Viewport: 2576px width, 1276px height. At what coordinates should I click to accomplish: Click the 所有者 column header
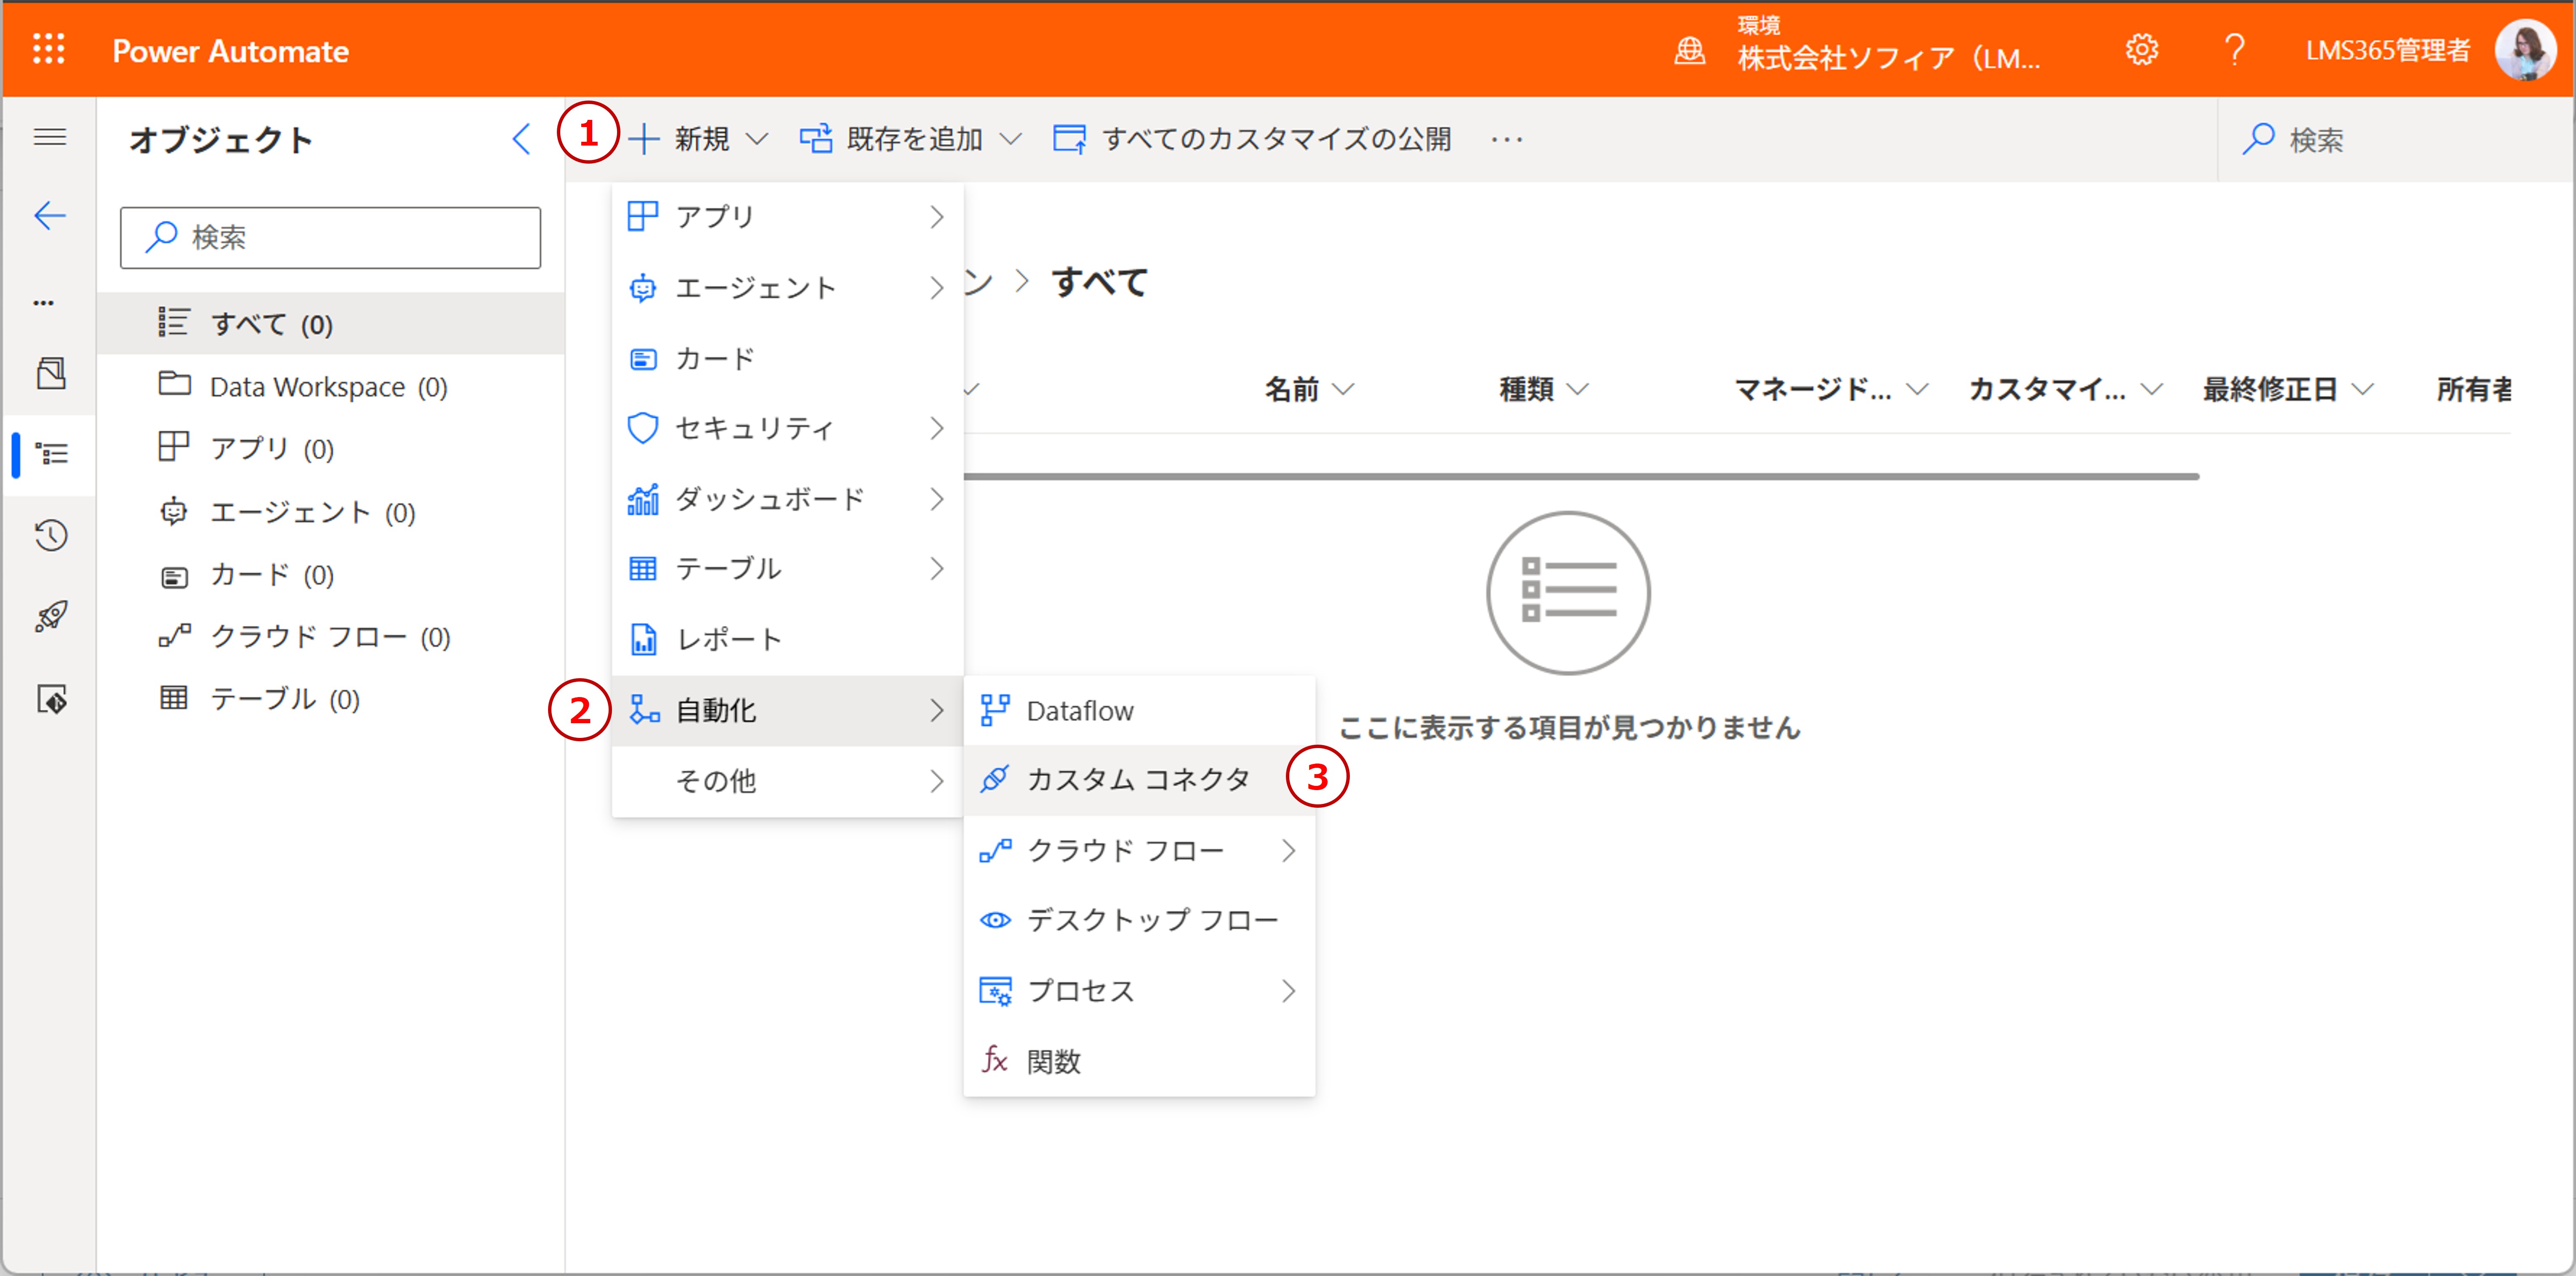tap(2474, 389)
